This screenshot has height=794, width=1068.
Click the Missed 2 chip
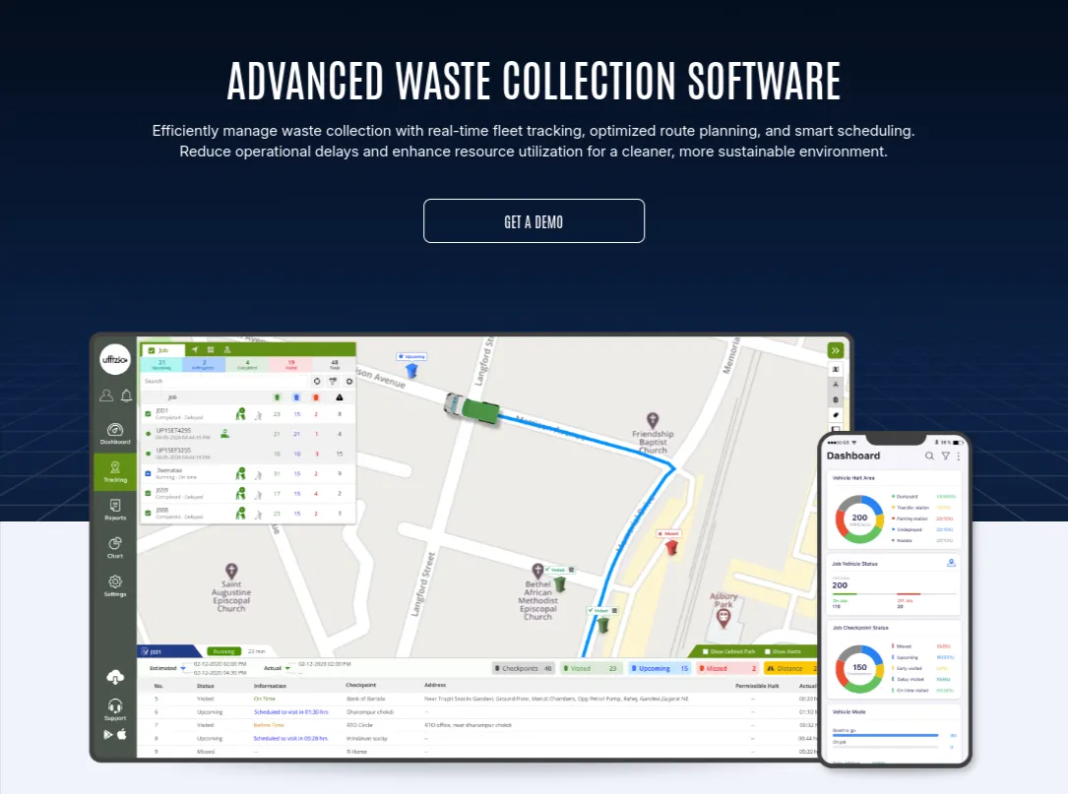click(x=727, y=668)
